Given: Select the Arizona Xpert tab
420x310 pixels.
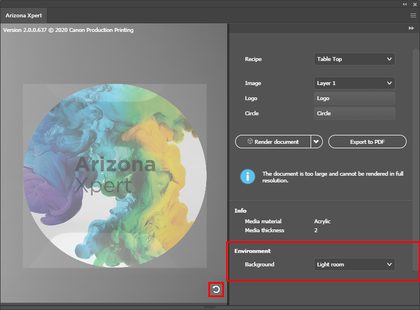Looking at the screenshot, I should click(x=23, y=16).
